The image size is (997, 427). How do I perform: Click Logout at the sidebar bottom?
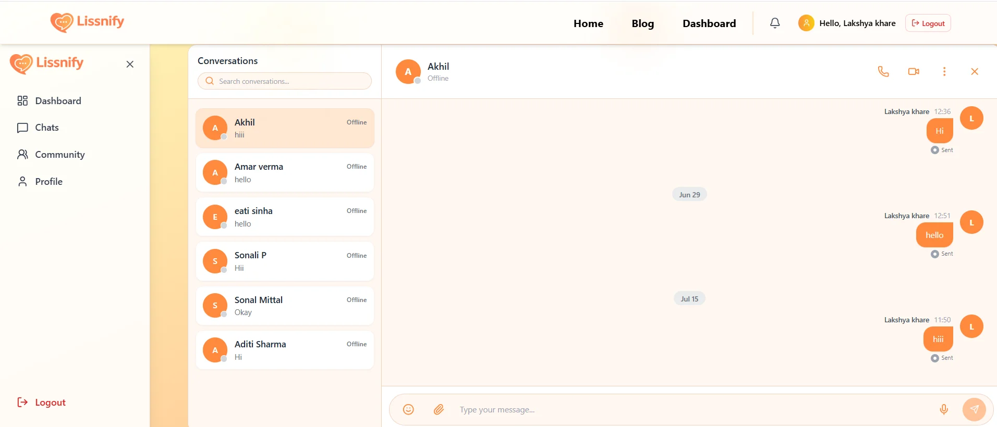pyautogui.click(x=41, y=402)
